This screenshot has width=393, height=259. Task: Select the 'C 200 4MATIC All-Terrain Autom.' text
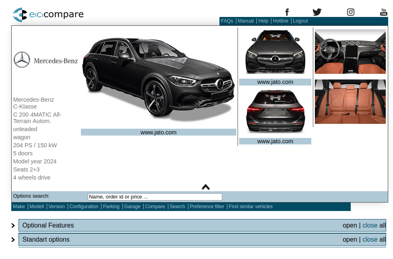click(x=37, y=118)
